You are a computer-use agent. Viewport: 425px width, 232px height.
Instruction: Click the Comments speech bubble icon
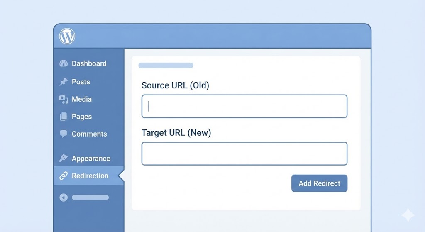point(64,134)
